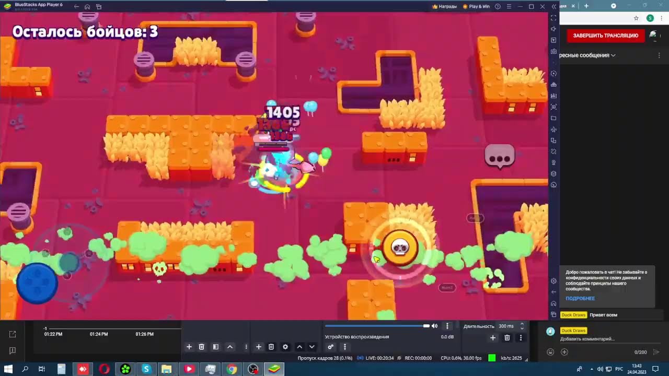Viewport: 669px width, 376px height.
Task: Click BlueStacks volume icon in side toolbar
Action: [553, 29]
